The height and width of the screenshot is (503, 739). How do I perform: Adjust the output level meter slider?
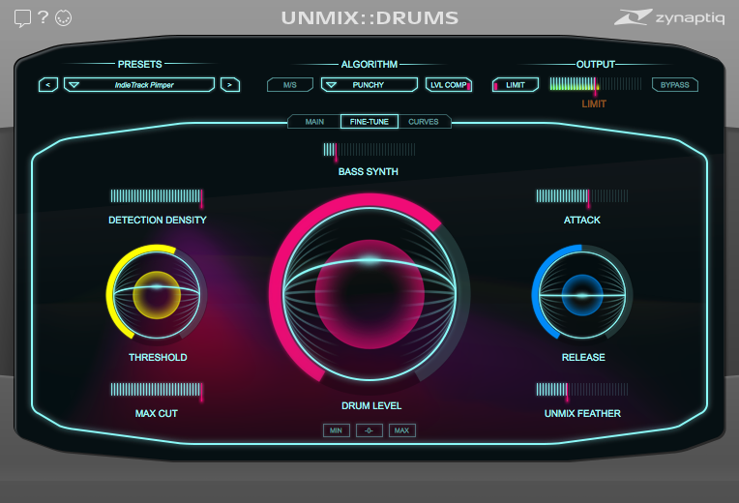(x=596, y=84)
